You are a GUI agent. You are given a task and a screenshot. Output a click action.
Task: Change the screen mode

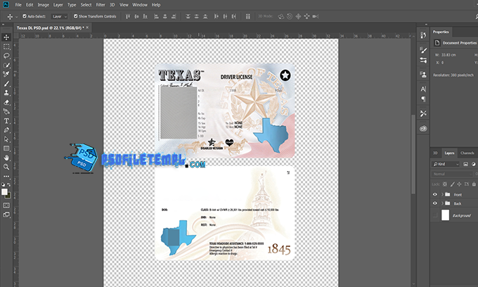[x=6, y=215]
